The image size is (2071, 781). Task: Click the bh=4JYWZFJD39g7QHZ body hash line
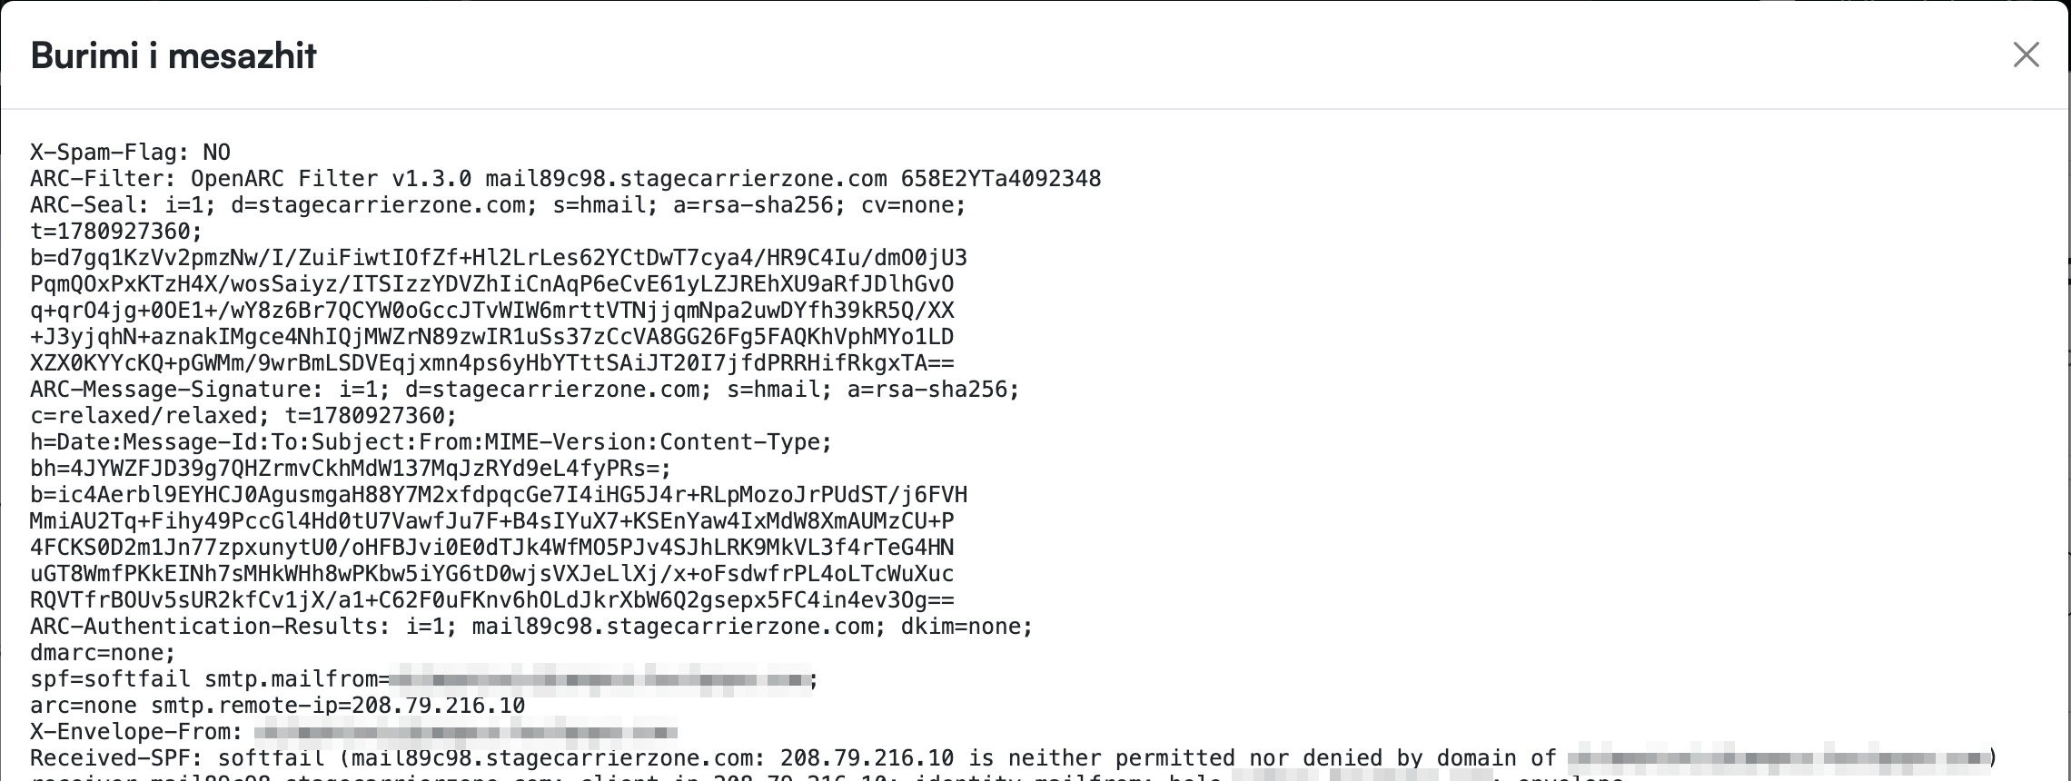351,468
